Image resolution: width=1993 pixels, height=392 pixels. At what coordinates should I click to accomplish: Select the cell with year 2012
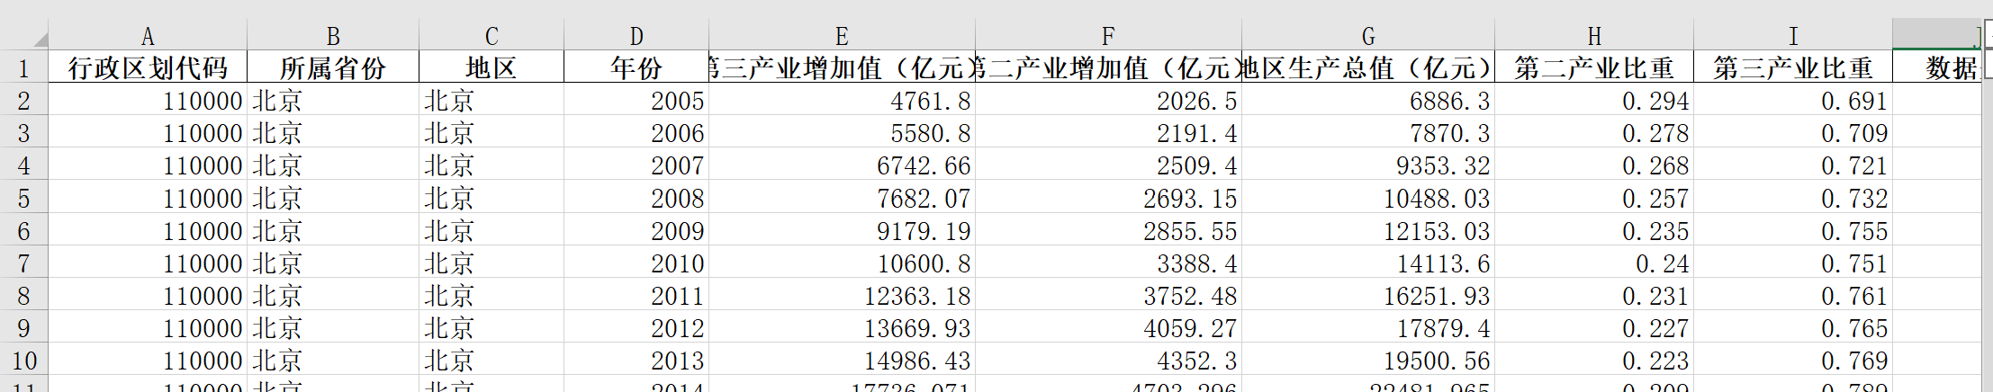click(x=636, y=328)
